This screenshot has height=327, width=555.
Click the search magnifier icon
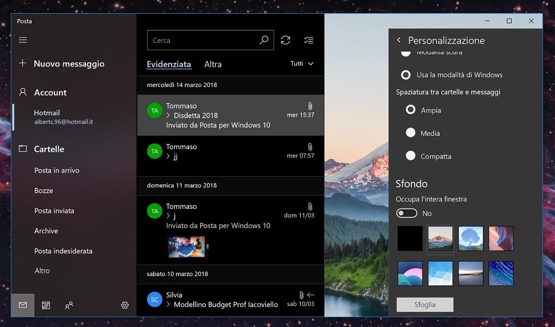264,40
